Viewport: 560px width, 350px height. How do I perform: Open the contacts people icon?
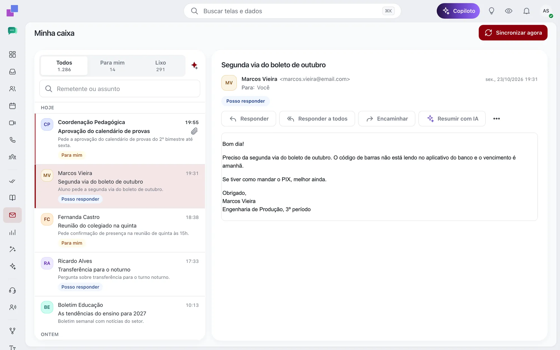point(12,89)
